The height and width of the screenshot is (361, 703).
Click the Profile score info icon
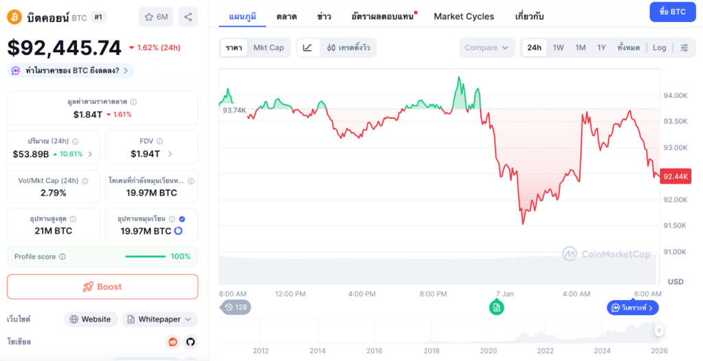point(62,257)
